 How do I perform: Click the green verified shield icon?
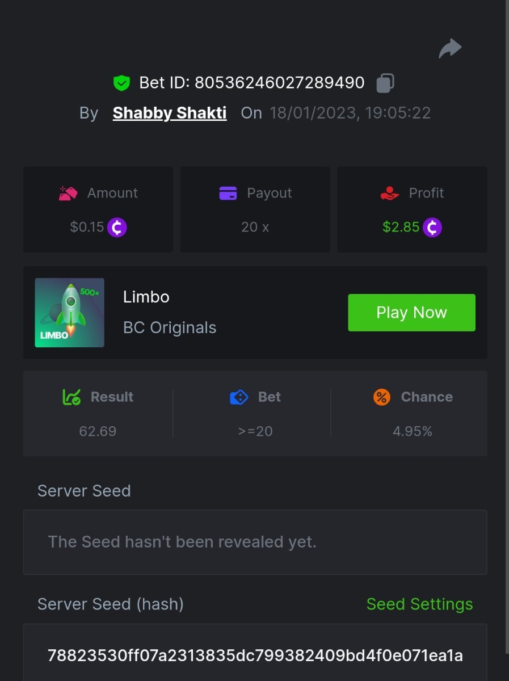tap(121, 83)
